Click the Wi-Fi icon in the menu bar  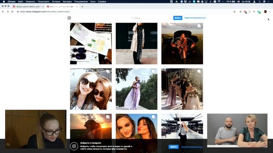(219, 2)
